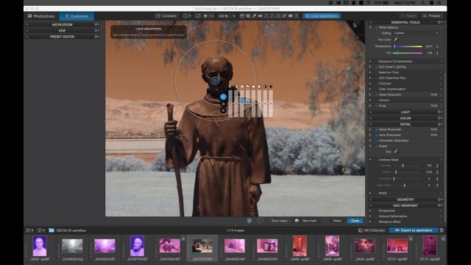The height and width of the screenshot is (265, 471).
Task: Click the Compare button
Action: pyautogui.click(x=166, y=16)
